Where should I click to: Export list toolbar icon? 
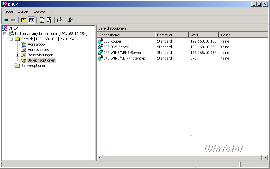pyautogui.click(x=49, y=20)
